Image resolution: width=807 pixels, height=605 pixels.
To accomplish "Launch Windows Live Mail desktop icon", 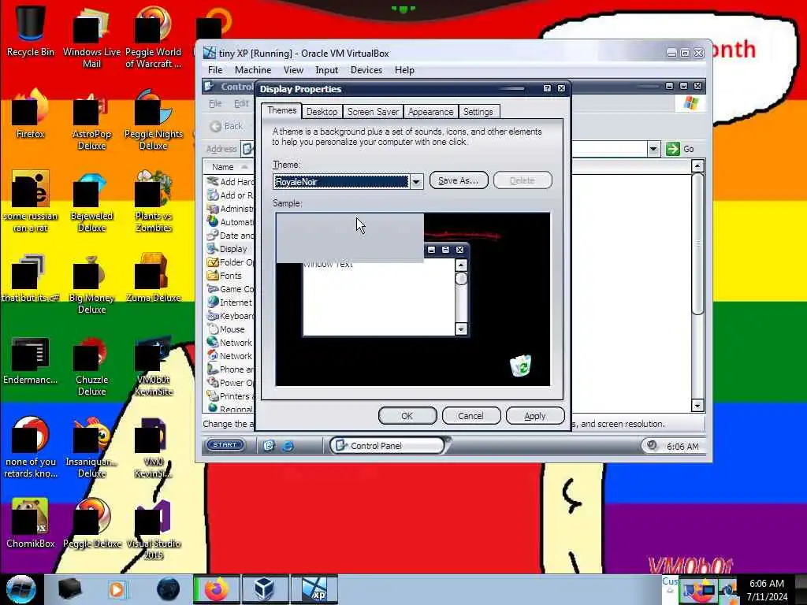I will 91,37.
